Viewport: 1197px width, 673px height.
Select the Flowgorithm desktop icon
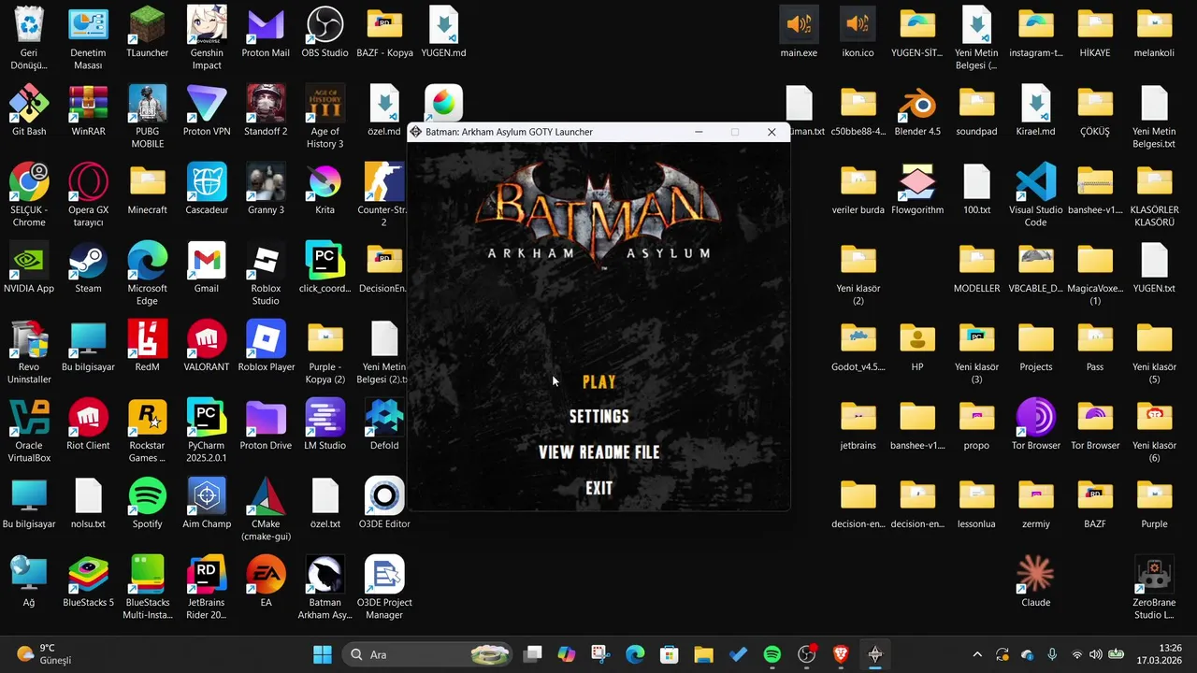[917, 190]
